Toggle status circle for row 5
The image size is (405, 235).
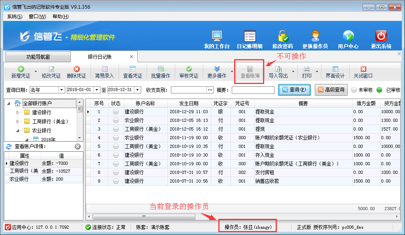pos(116,147)
